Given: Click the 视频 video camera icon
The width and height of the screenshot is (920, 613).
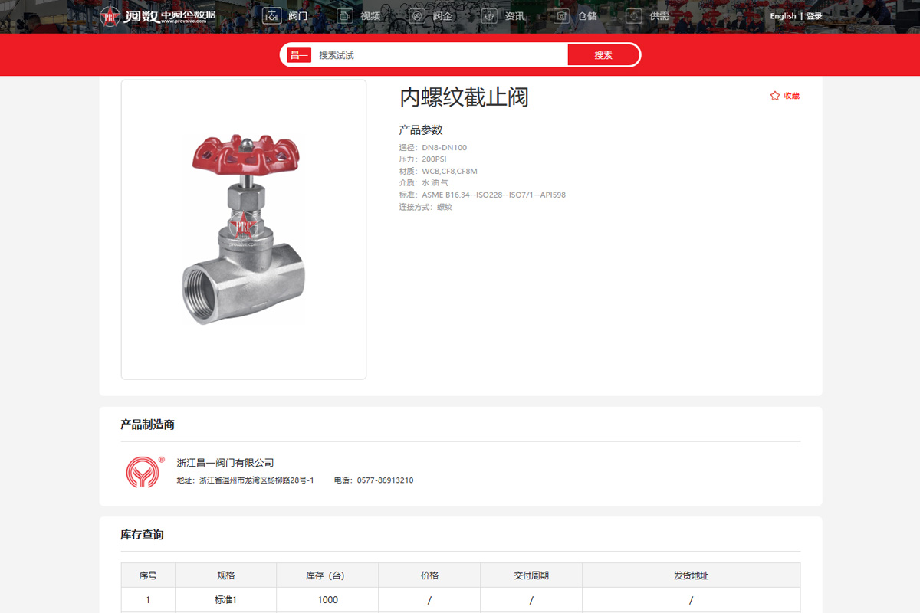Looking at the screenshot, I should pyautogui.click(x=345, y=16).
